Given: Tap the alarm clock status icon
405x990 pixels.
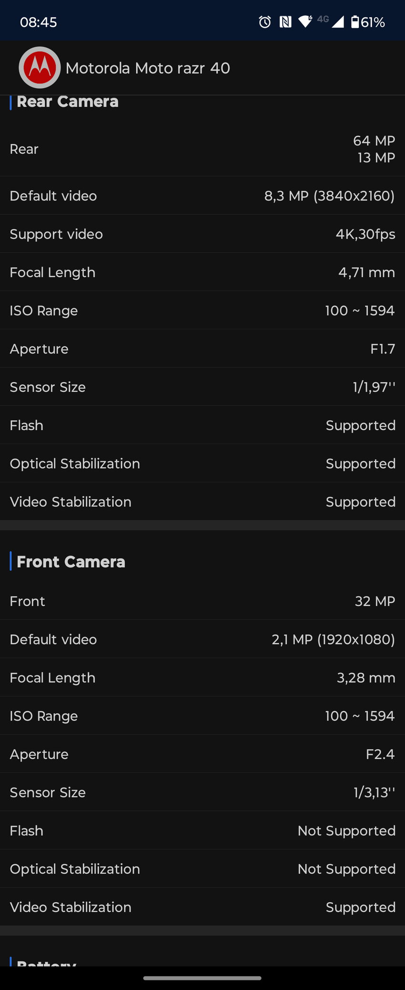Looking at the screenshot, I should (265, 22).
